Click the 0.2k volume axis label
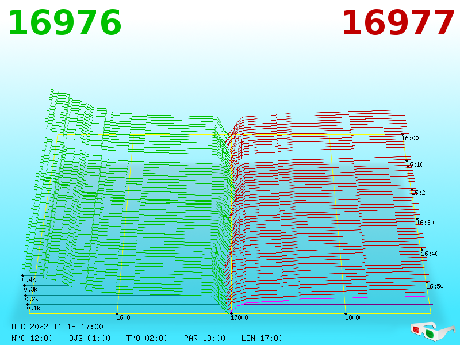This screenshot has width=460, height=345. 32,299
